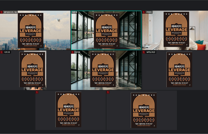Click muted mic icon on 나의봄 glass-hallway tile
The height and width of the screenshot is (134, 208).
coord(72,52)
